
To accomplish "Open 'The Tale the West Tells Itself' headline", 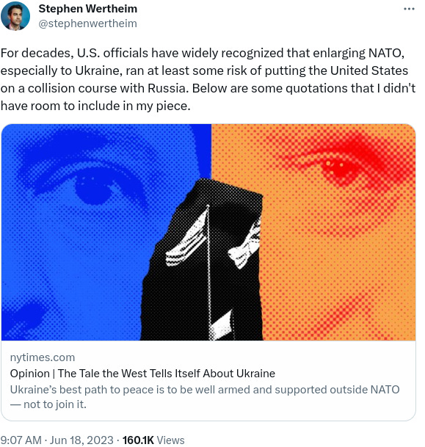I will [142, 373].
